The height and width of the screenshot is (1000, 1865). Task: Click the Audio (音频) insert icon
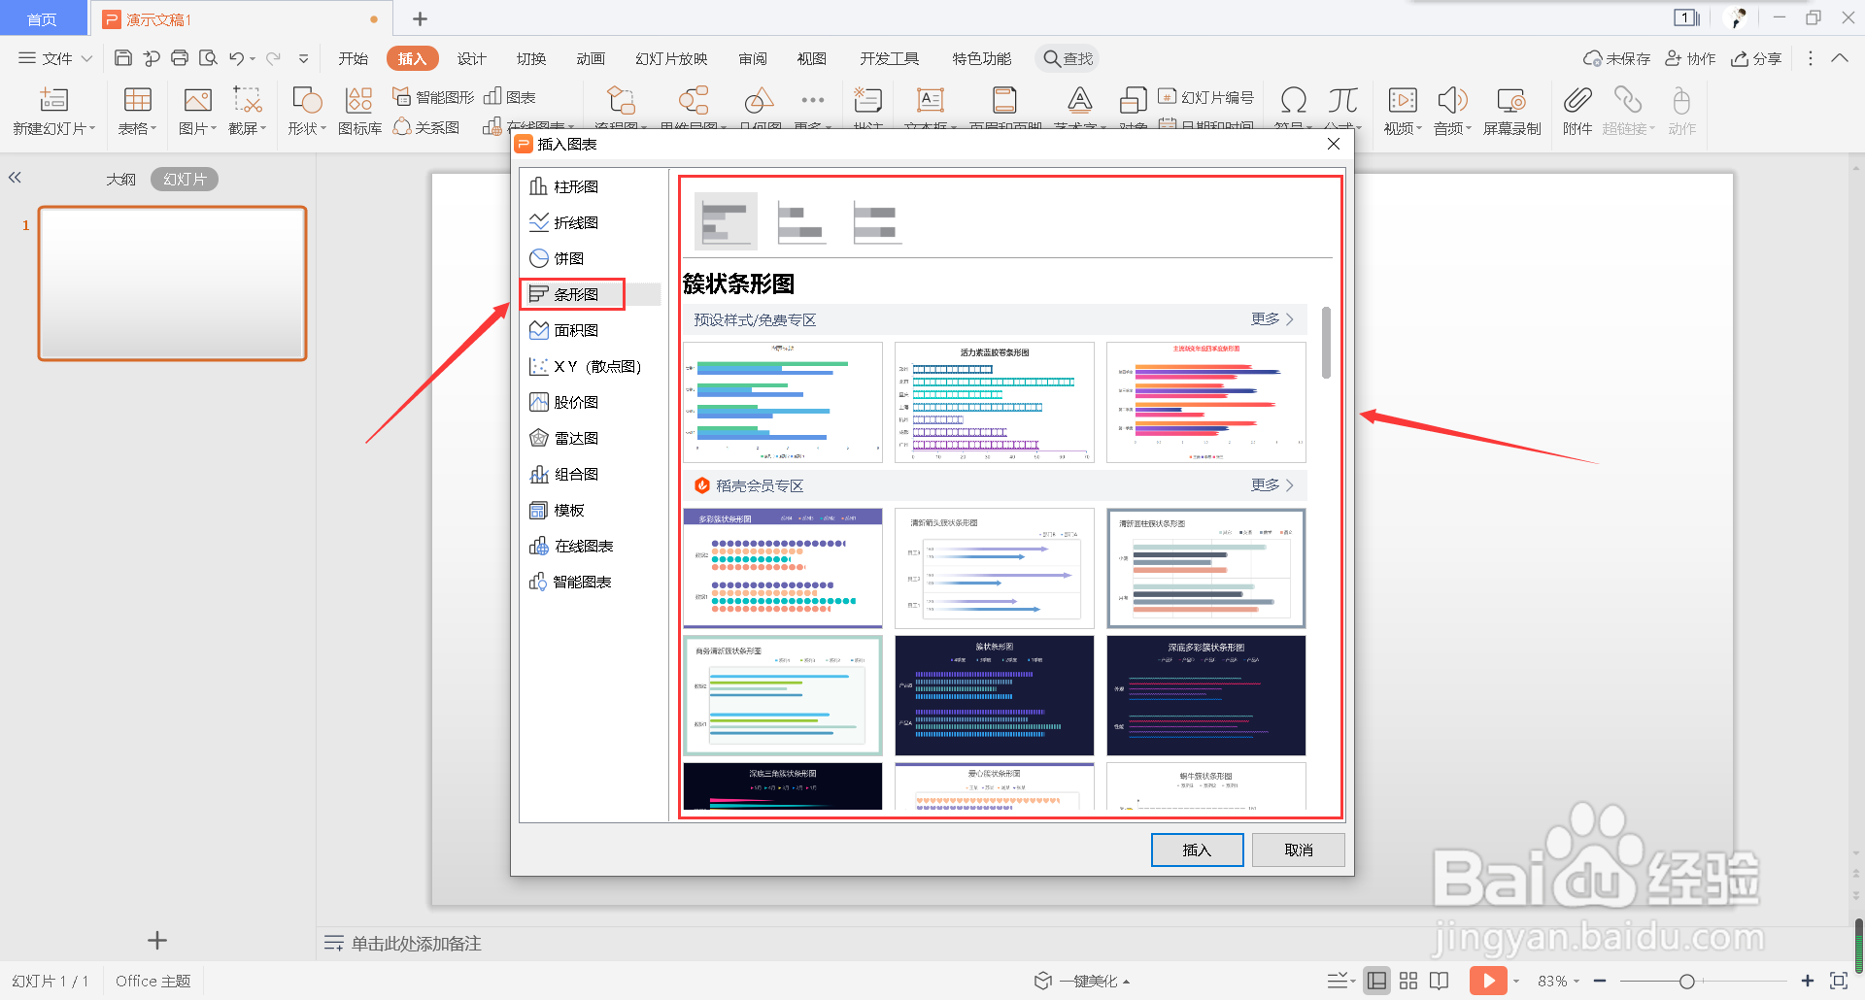pos(1451,100)
